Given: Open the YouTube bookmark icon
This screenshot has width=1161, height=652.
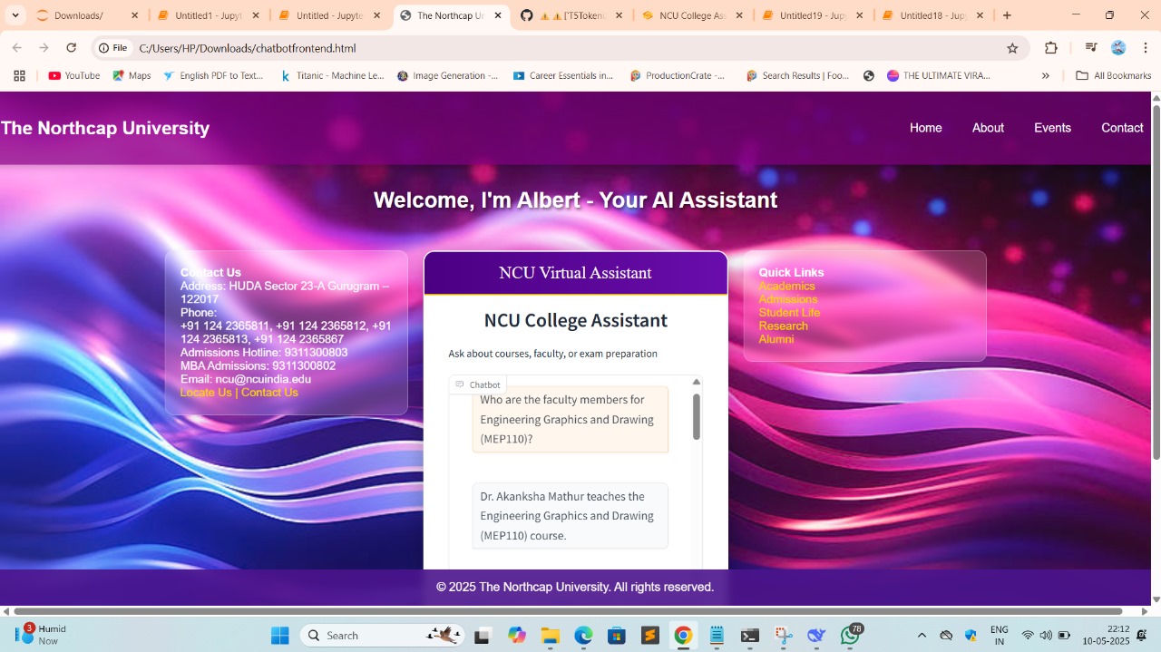Looking at the screenshot, I should [54, 75].
